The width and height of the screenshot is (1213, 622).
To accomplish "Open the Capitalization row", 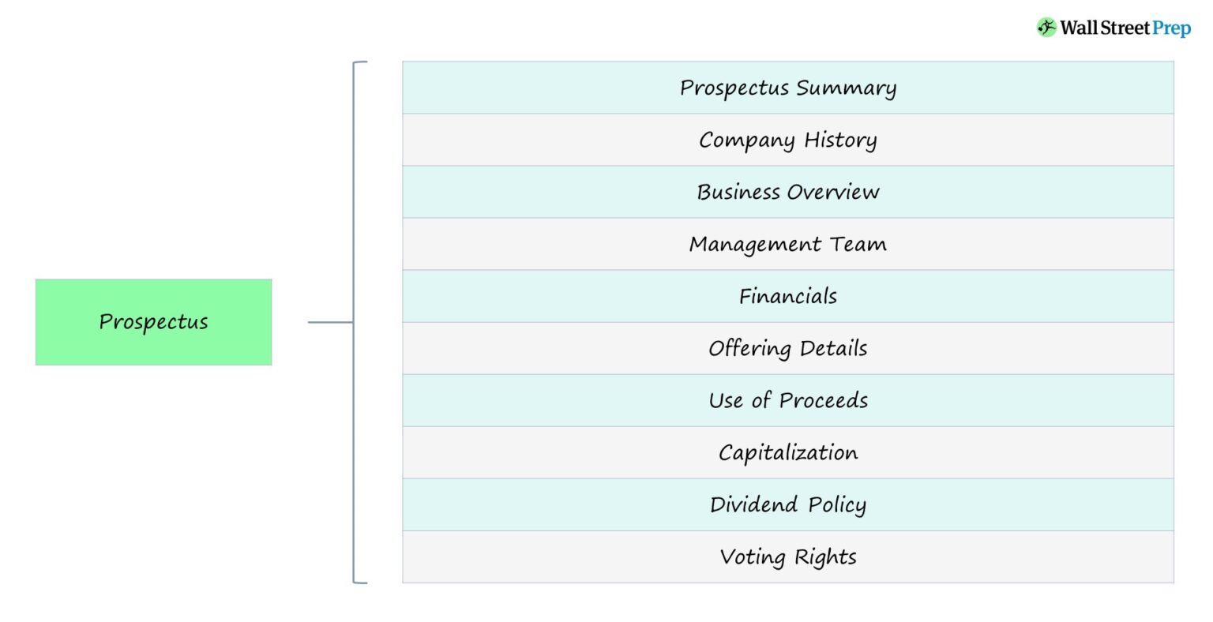I will (788, 452).
